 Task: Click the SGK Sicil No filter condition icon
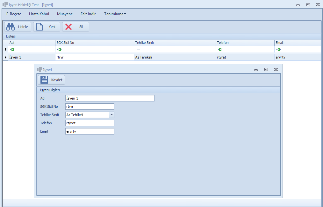60,49
